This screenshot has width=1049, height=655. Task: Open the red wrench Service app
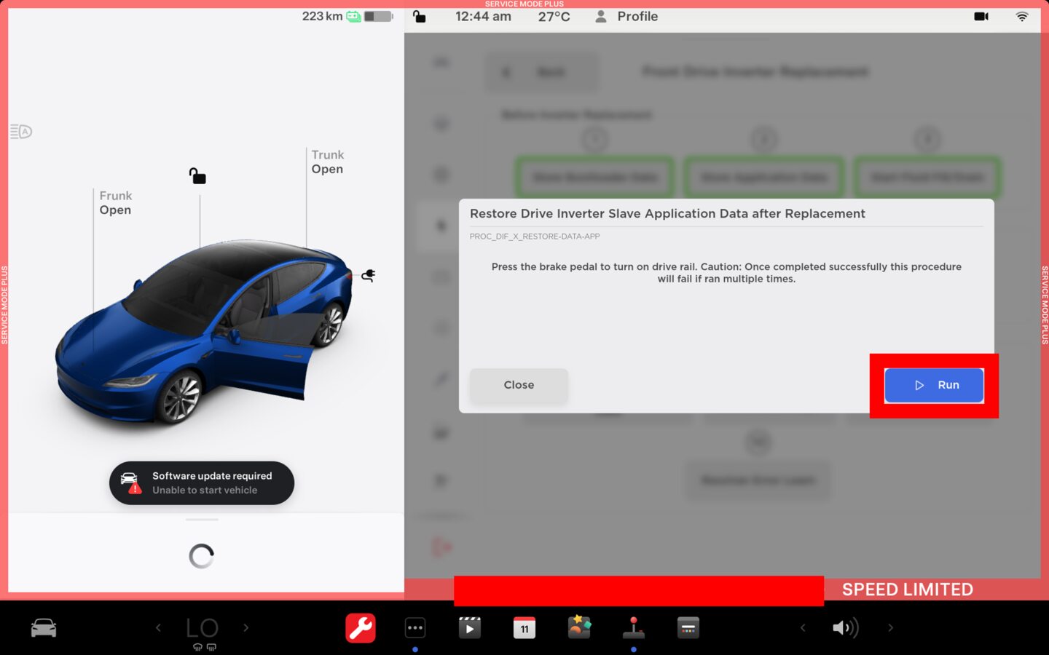[361, 628]
